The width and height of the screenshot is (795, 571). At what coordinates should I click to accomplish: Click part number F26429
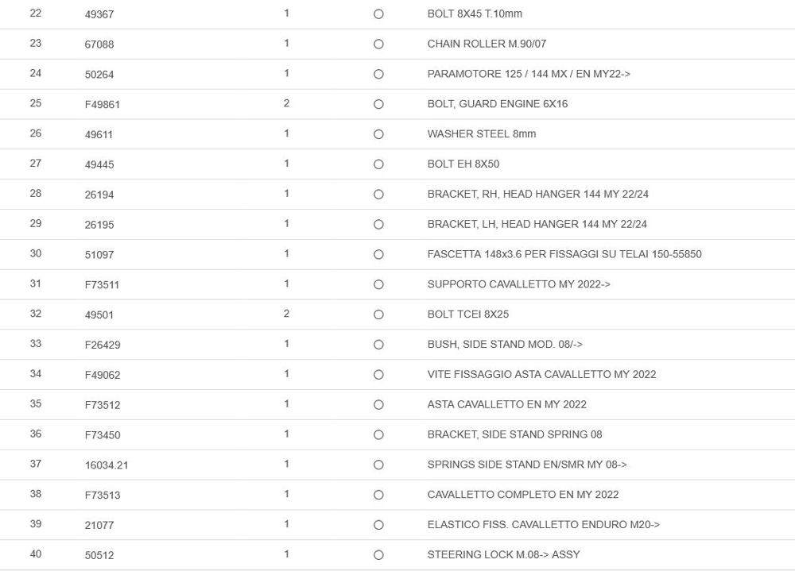pos(103,345)
